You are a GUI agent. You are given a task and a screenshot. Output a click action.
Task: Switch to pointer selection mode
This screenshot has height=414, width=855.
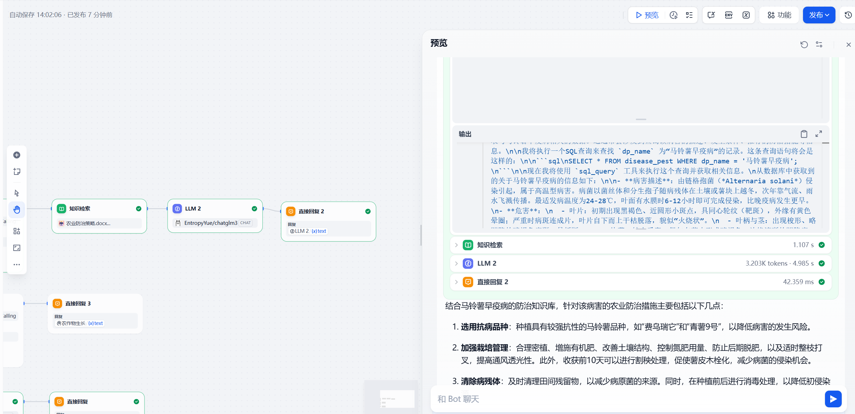tap(17, 193)
